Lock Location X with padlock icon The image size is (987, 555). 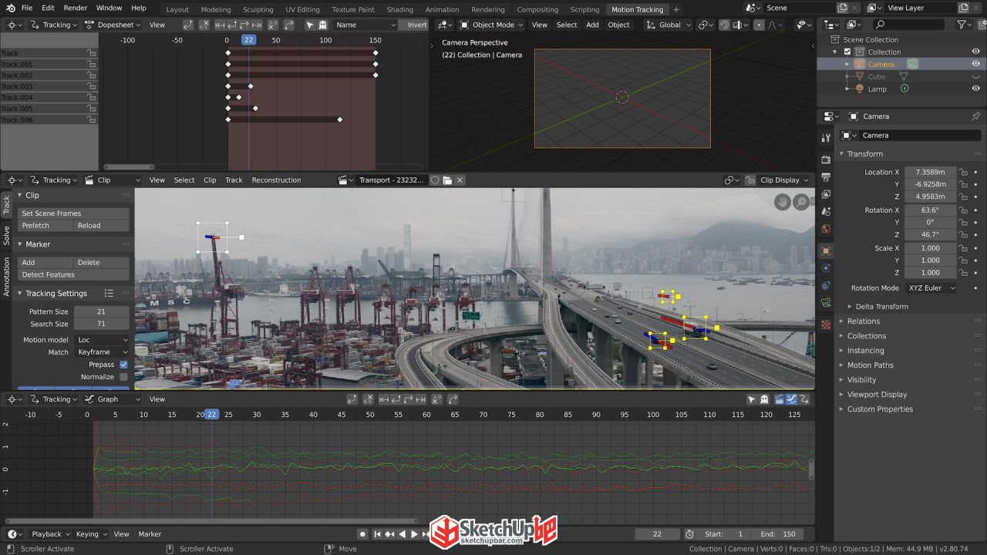coord(963,173)
